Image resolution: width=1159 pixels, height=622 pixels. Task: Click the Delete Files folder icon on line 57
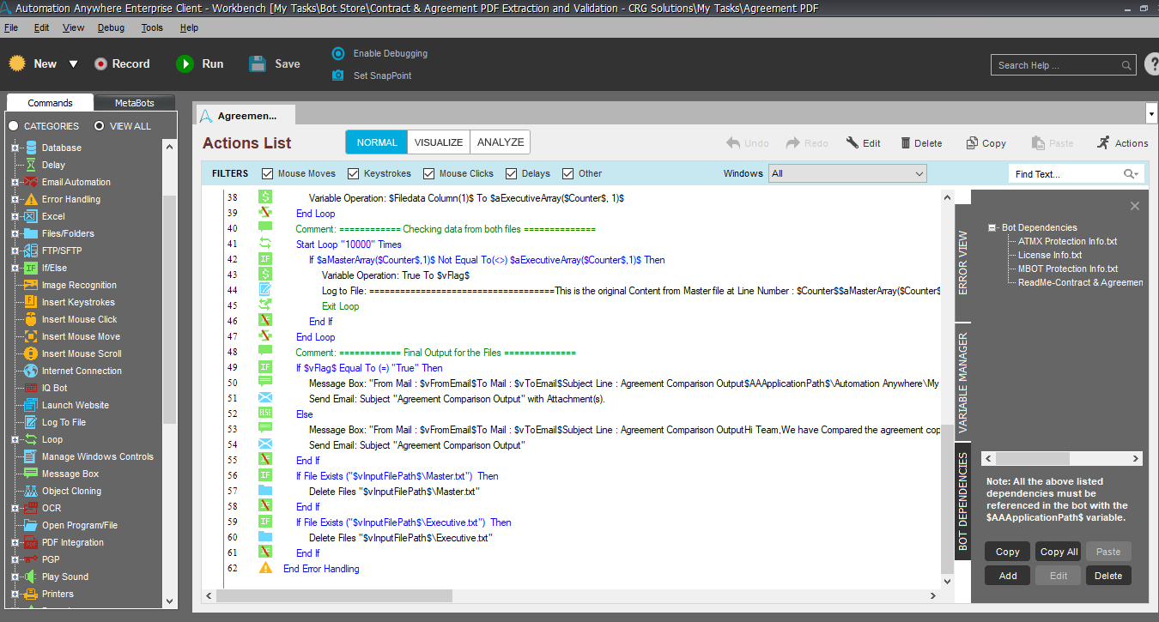[x=265, y=491]
